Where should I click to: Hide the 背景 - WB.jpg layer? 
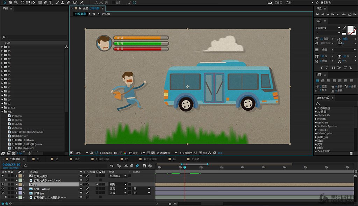(x=3, y=189)
